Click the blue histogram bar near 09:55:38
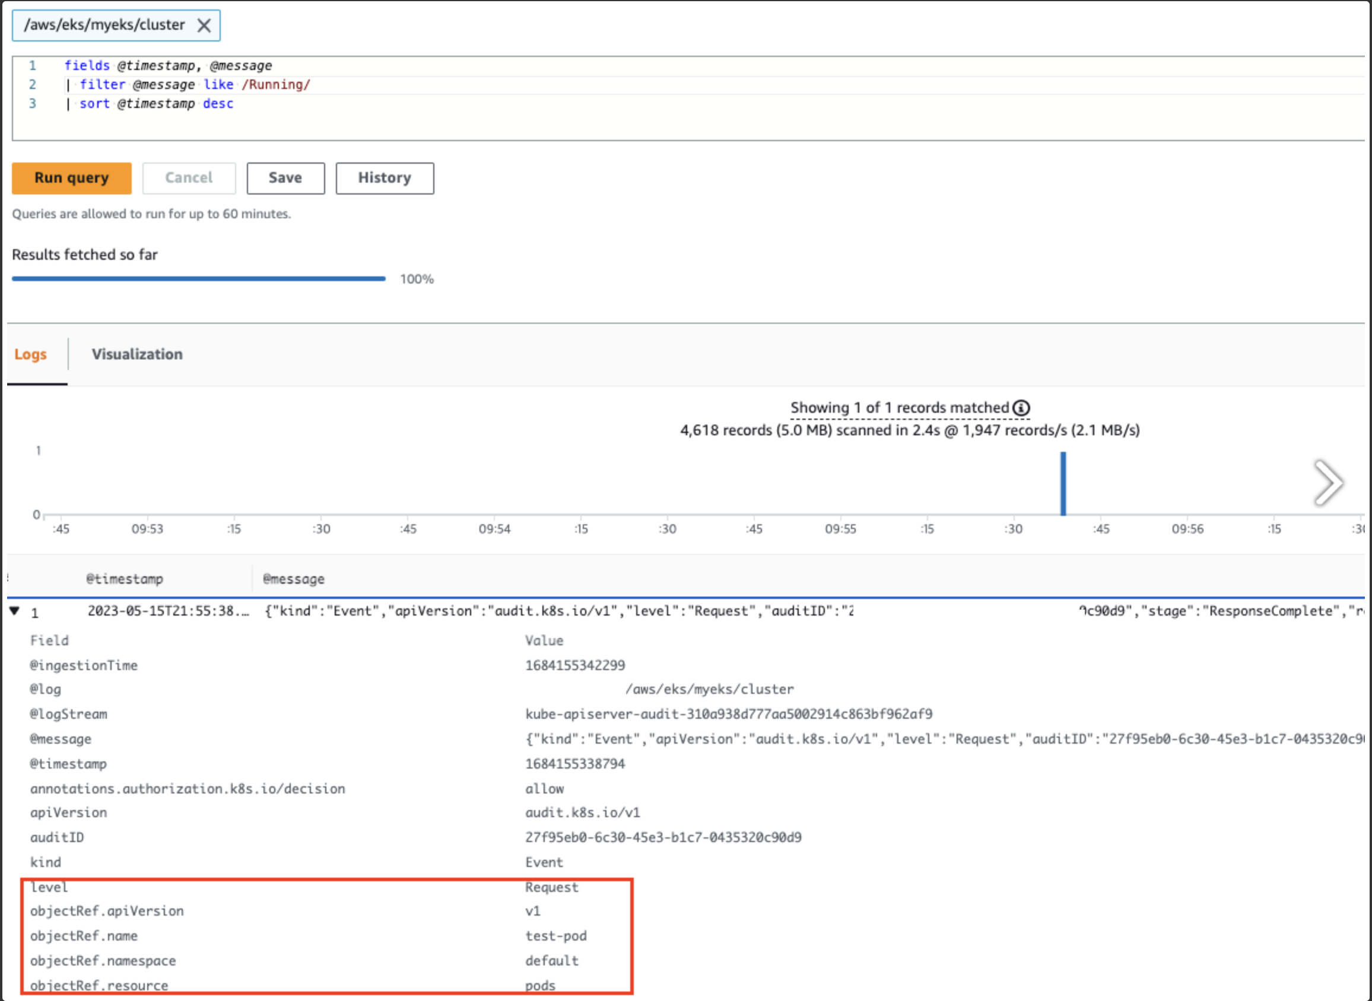The width and height of the screenshot is (1372, 1001). pyautogui.click(x=1063, y=483)
